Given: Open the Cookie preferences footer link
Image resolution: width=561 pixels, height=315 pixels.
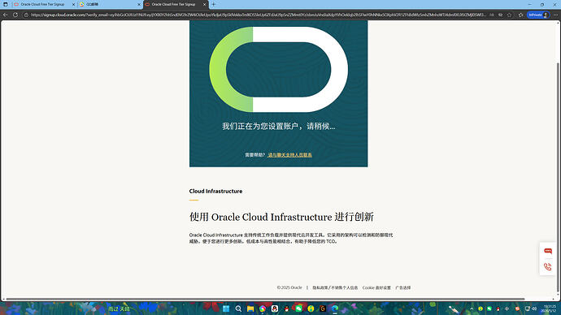Looking at the screenshot, I should tap(376, 287).
